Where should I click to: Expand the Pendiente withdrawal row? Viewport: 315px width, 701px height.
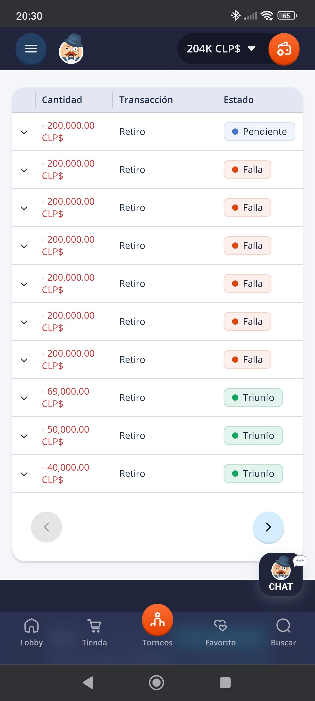point(24,132)
